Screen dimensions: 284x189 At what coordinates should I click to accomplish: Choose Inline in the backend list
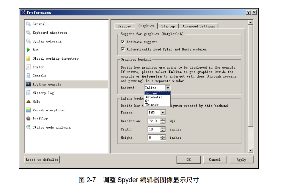(157, 93)
